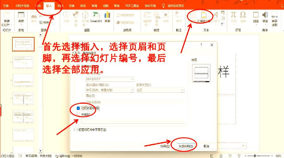Switch to the 动画 (Animations) tab
The image size is (284, 158).
[x=83, y=6]
